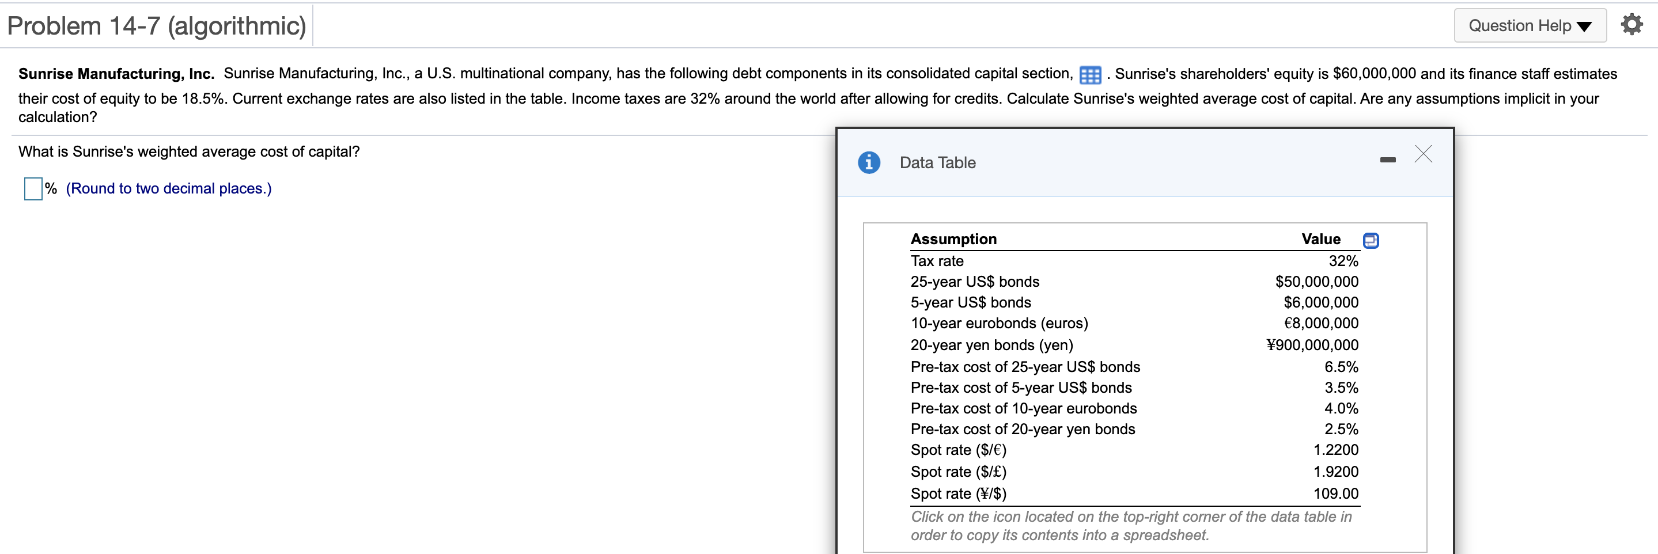Screen dimensions: 1658x554
Task: Click the 'Data Table' popup title
Action: click(937, 163)
